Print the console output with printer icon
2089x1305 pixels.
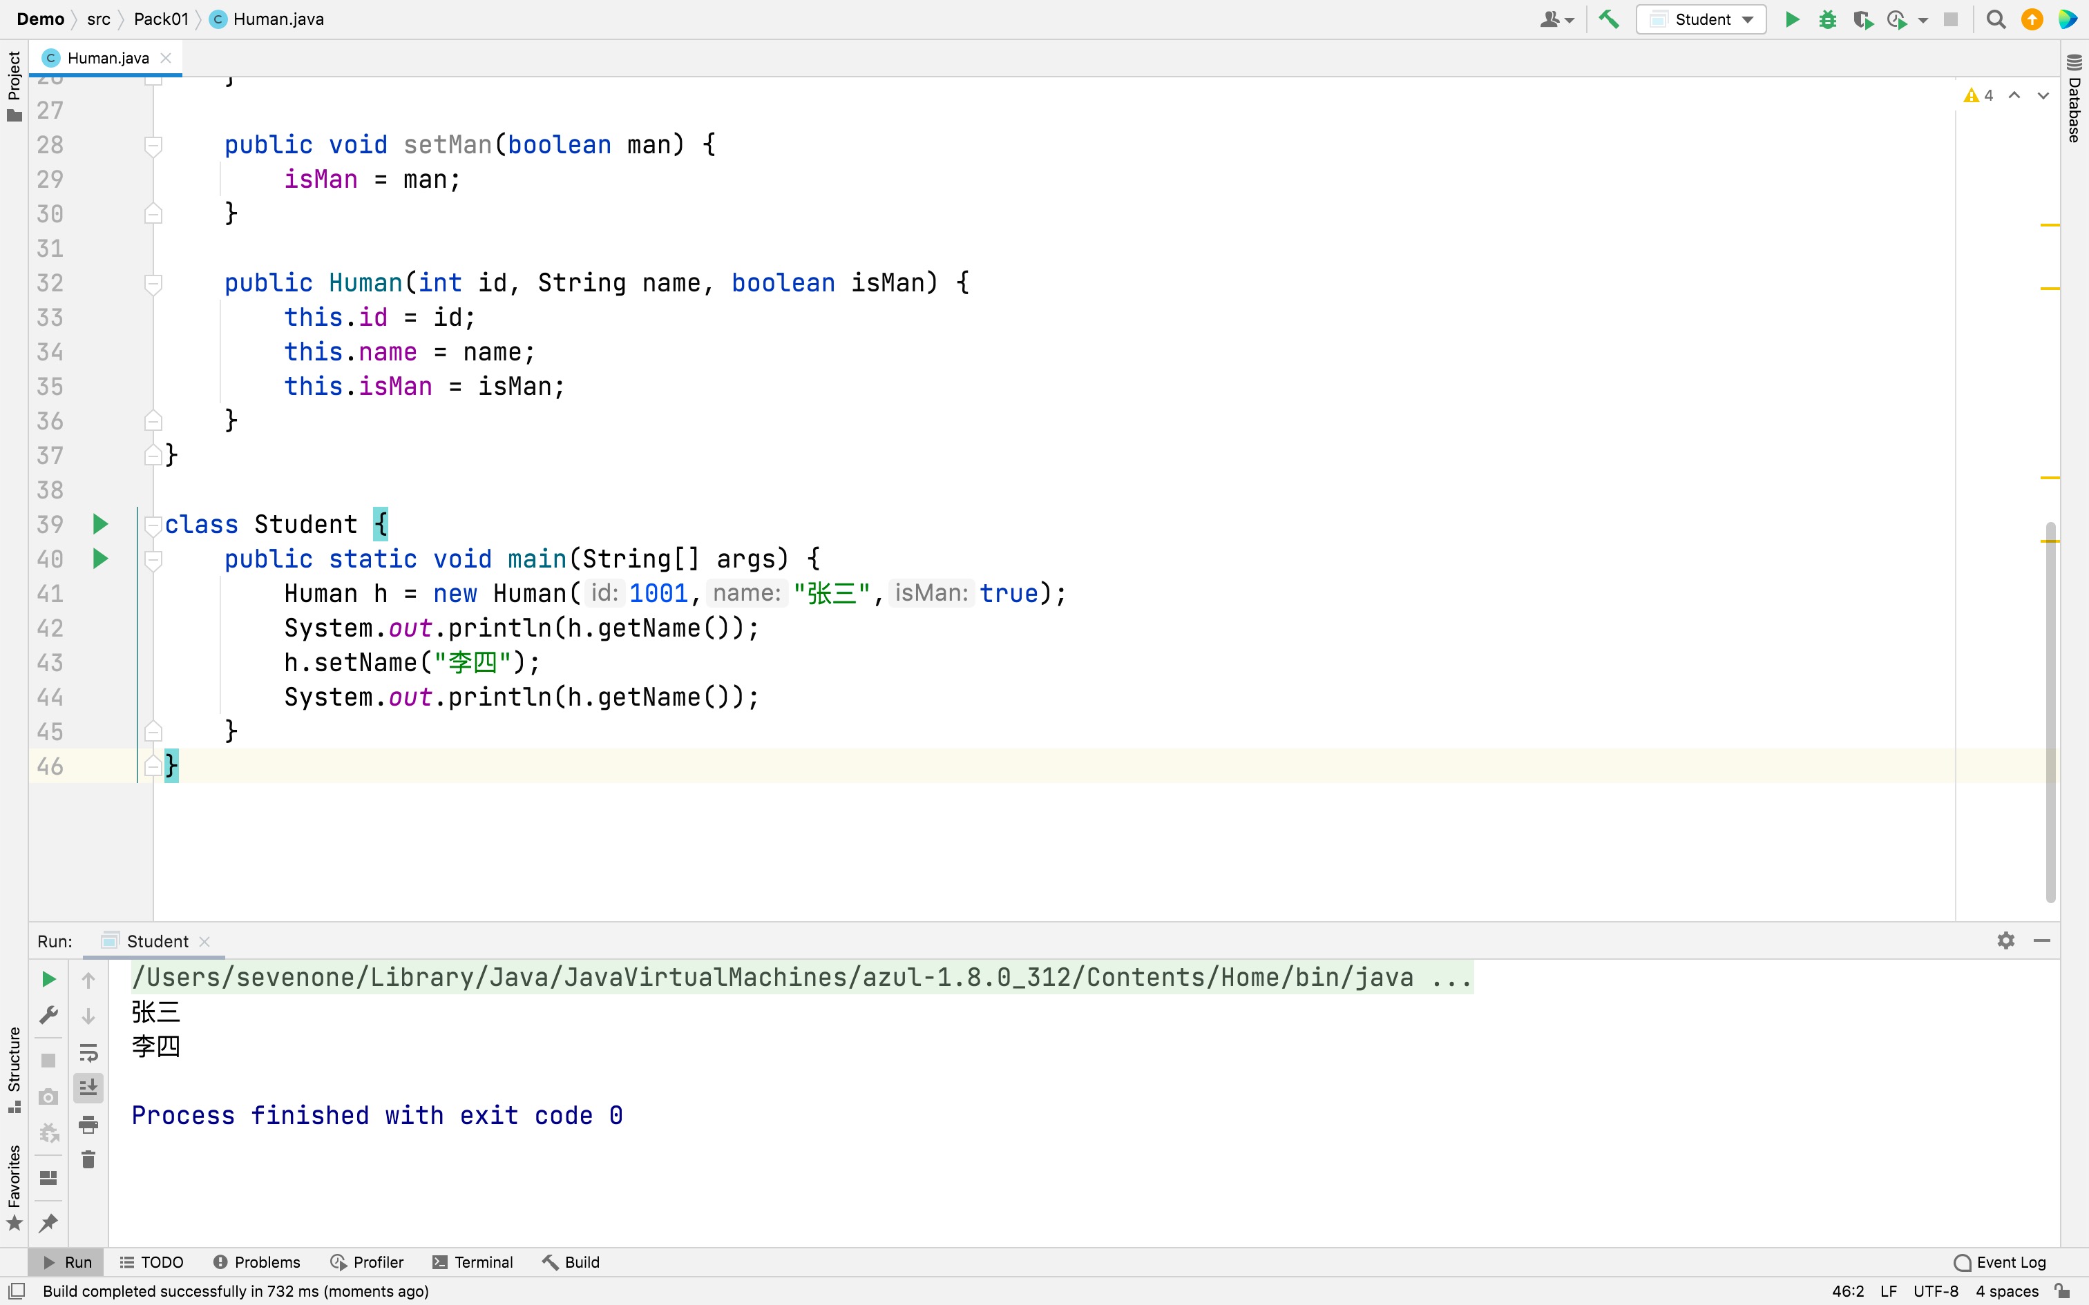(x=88, y=1124)
